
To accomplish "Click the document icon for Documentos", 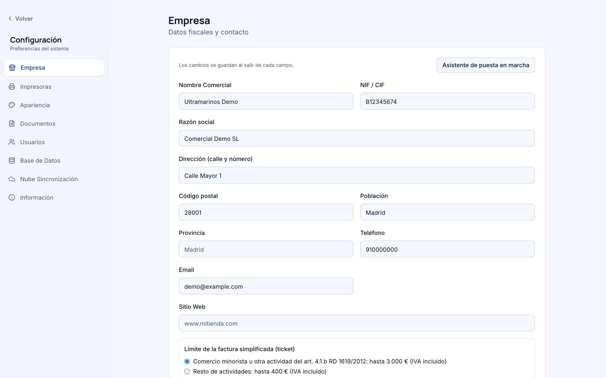I will tap(12, 123).
